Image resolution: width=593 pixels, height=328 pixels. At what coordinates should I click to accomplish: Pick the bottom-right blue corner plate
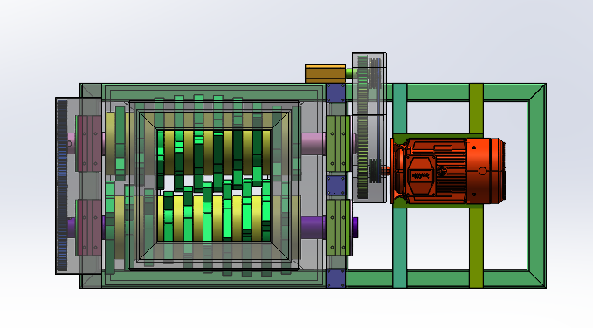(336, 278)
